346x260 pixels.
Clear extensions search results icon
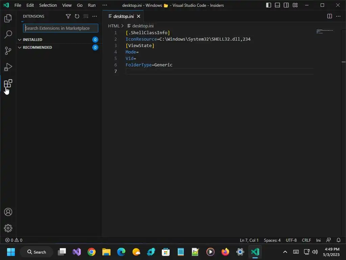(x=85, y=16)
